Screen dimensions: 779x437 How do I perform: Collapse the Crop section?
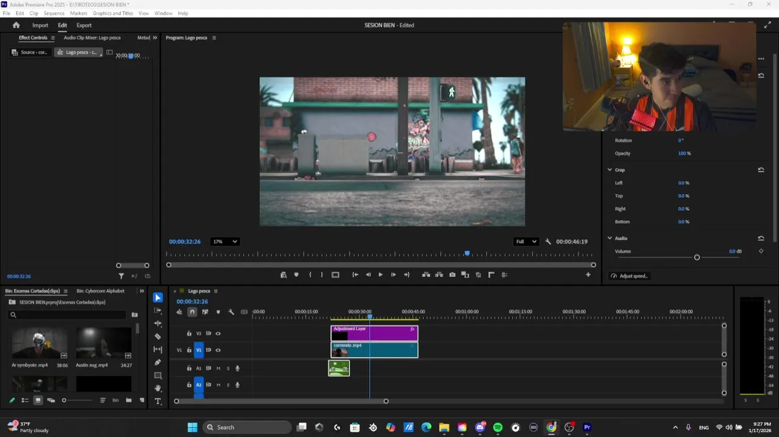coord(610,170)
